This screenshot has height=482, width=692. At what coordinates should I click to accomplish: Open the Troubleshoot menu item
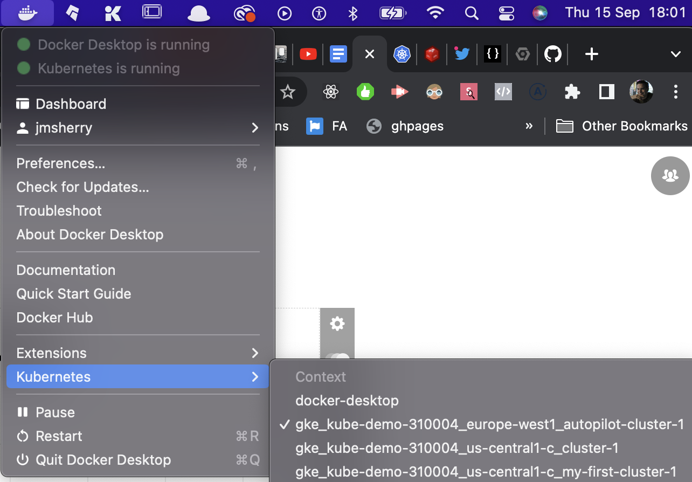pyautogui.click(x=138, y=211)
